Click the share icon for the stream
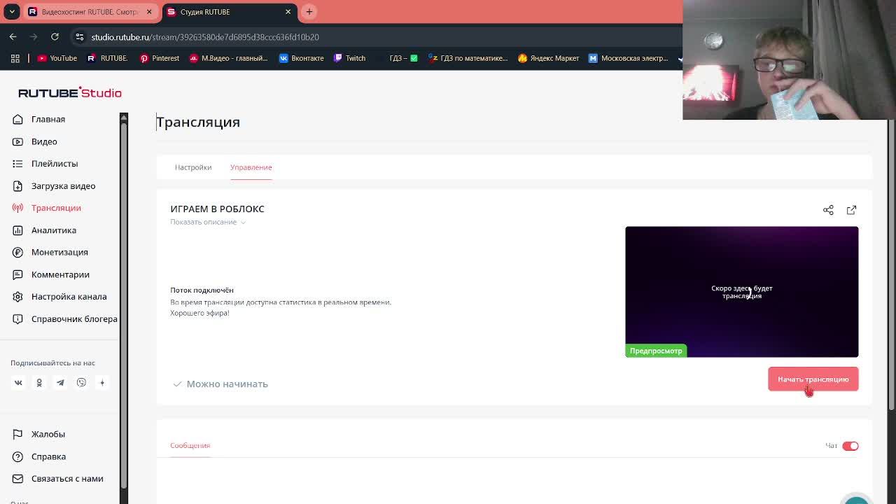This screenshot has width=896, height=504. click(828, 210)
